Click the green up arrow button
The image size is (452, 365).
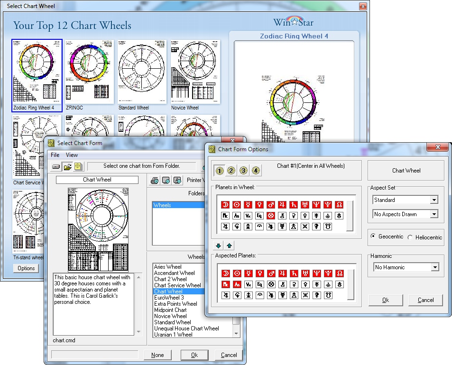point(229,246)
